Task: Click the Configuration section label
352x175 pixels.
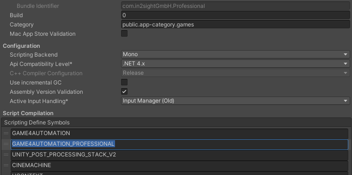Action: (21, 46)
